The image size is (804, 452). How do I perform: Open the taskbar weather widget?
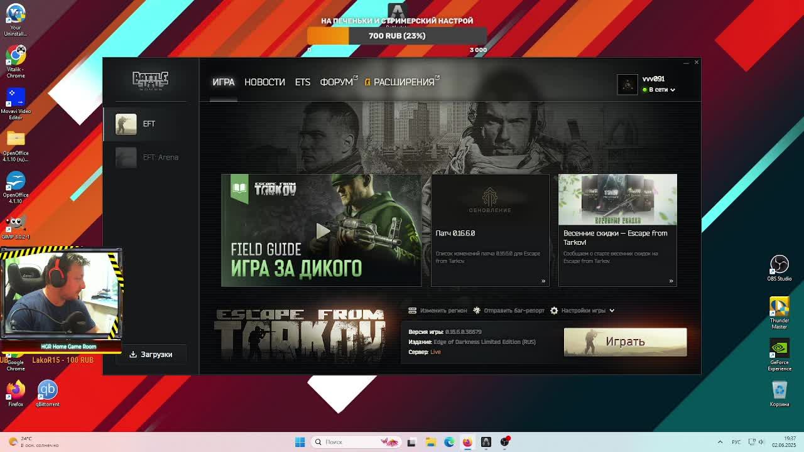(x=33, y=442)
